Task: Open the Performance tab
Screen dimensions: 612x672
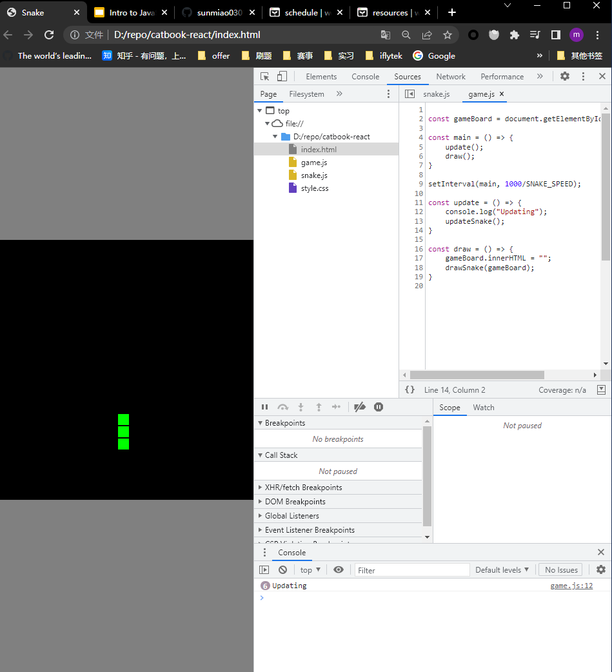Action: (x=502, y=77)
